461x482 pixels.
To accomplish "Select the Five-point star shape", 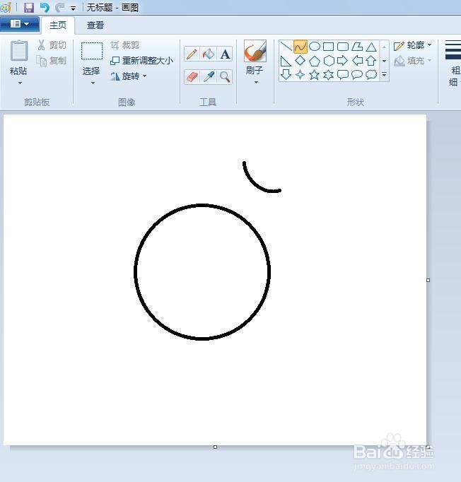I will tap(315, 74).
